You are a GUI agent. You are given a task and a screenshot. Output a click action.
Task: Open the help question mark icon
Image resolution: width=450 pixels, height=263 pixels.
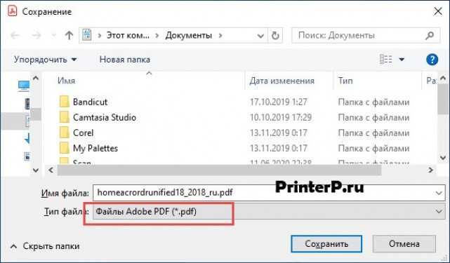432,60
